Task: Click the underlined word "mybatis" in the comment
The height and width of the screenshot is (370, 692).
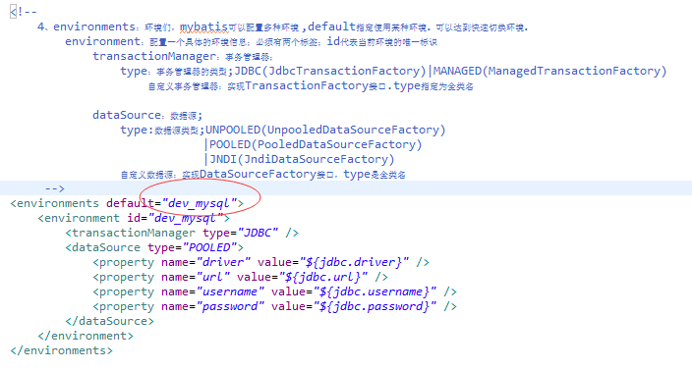Action: tap(203, 27)
